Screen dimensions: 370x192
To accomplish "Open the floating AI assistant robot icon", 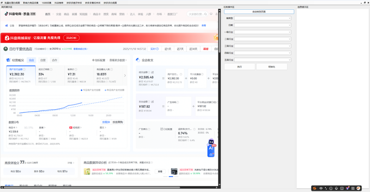I will point(211,148).
